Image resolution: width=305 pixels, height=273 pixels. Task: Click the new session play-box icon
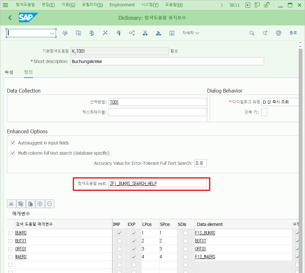tap(247, 5)
